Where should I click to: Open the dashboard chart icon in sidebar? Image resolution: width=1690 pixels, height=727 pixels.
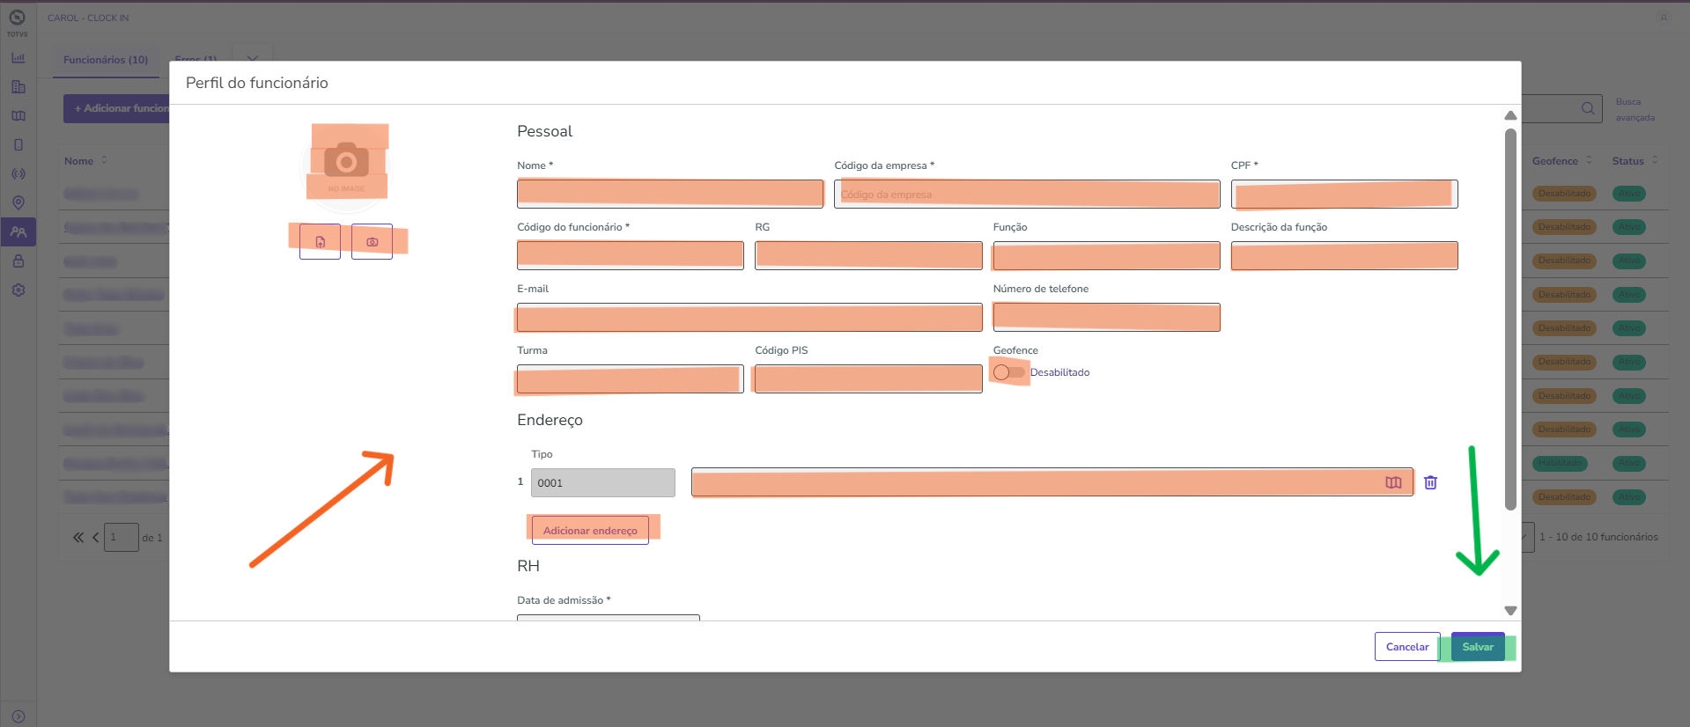(x=18, y=58)
